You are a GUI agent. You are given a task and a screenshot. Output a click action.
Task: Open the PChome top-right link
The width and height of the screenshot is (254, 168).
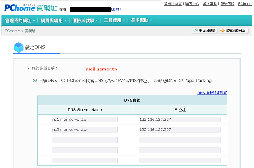pos(245,4)
